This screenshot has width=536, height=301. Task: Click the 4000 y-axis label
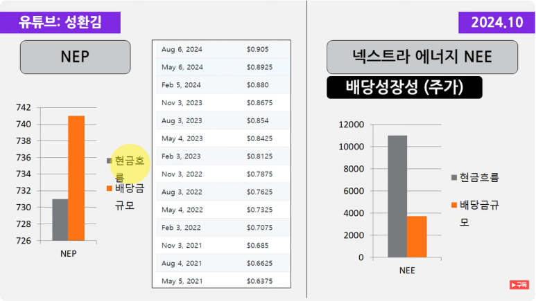point(354,213)
